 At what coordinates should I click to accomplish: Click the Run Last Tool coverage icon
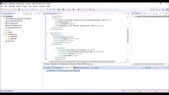pos(63,9)
